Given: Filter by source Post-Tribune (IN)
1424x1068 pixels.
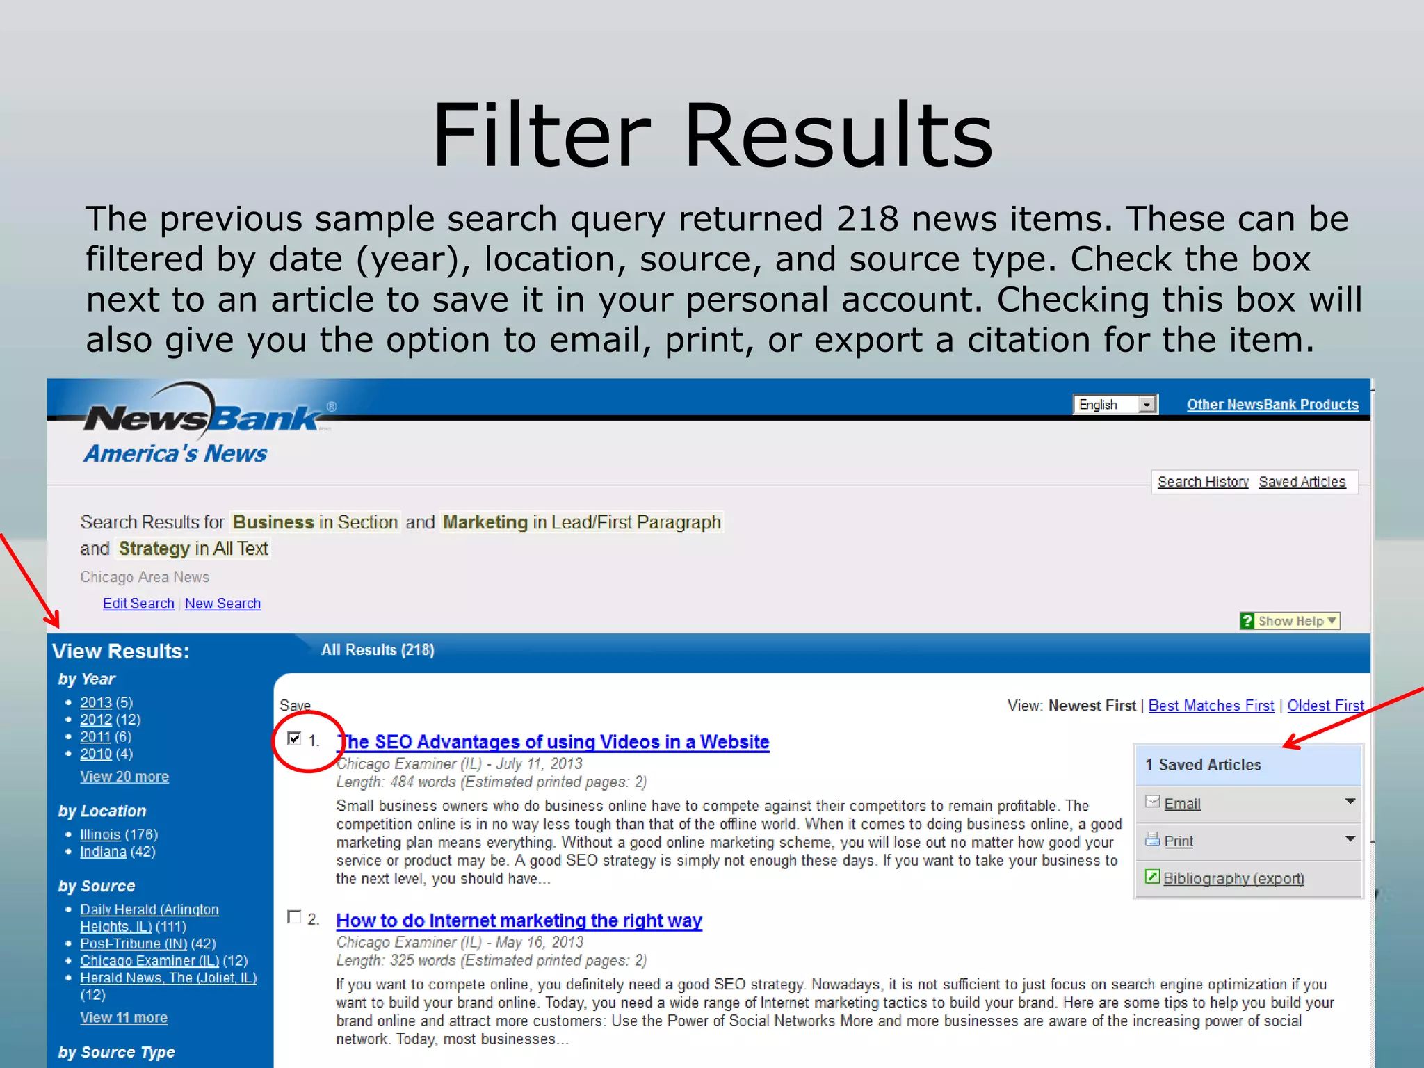Looking at the screenshot, I should tap(133, 944).
